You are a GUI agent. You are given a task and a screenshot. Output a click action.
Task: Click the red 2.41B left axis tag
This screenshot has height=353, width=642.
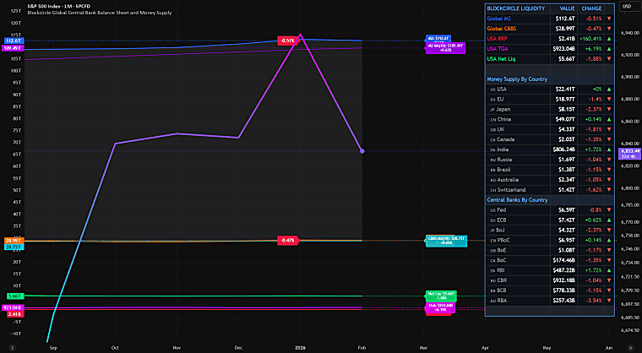(x=15, y=314)
